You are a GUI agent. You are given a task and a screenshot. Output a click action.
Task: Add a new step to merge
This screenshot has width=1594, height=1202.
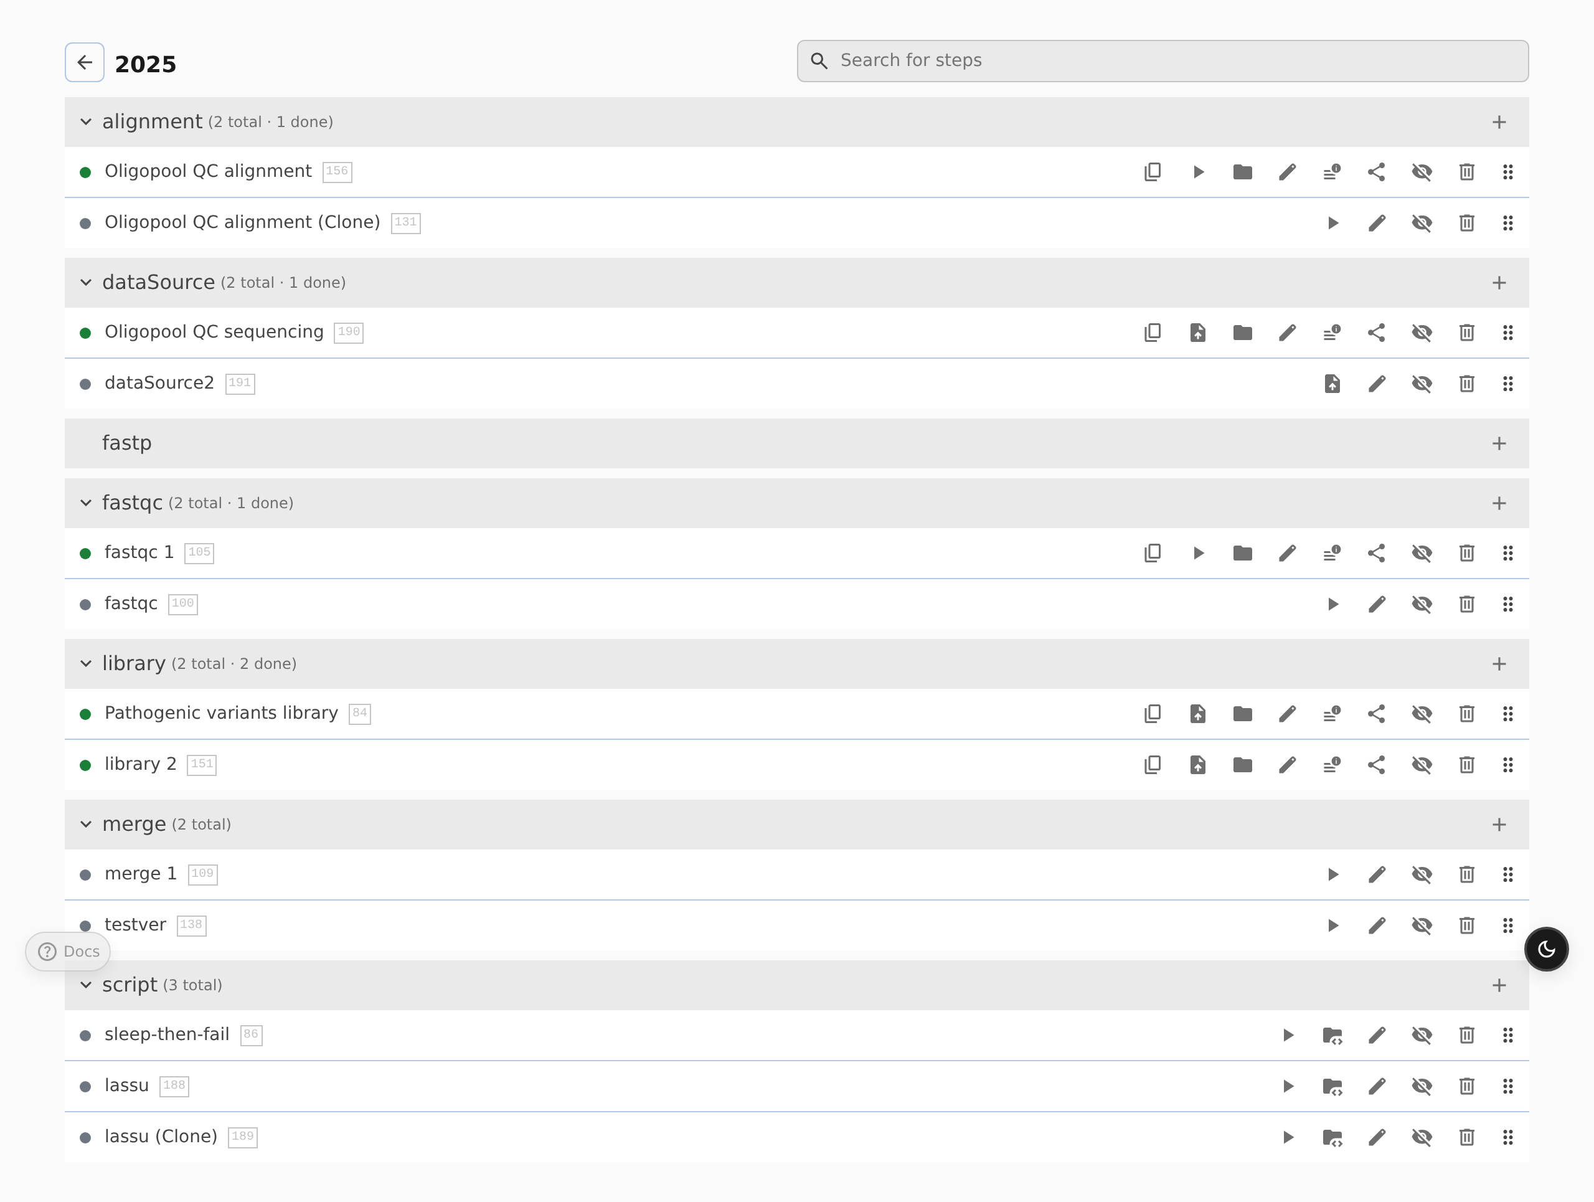(1499, 825)
